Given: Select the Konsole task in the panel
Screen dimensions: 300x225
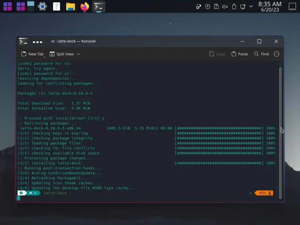Looking at the screenshot, I should click(99, 6).
